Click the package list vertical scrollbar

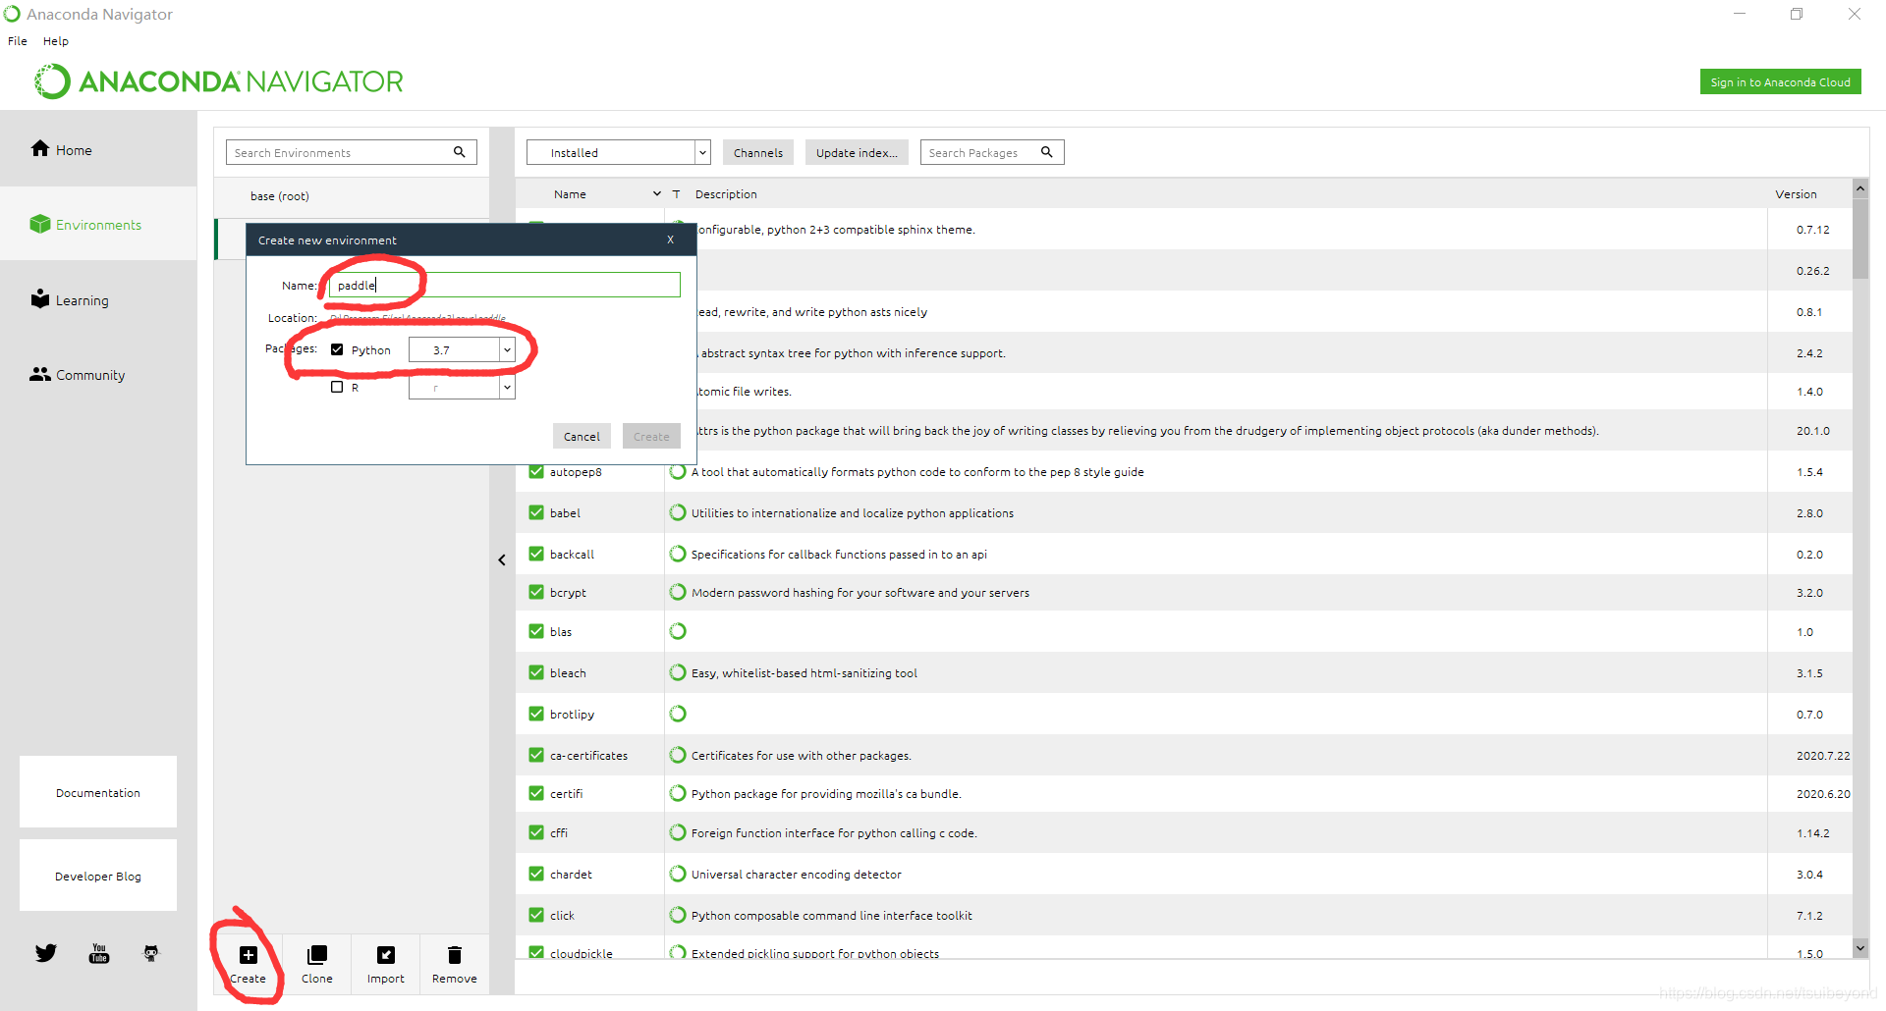click(1860, 239)
